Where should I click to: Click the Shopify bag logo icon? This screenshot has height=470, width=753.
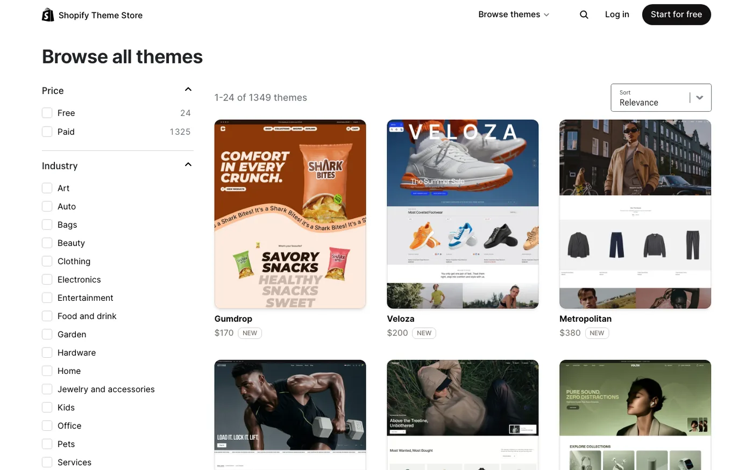click(x=48, y=15)
